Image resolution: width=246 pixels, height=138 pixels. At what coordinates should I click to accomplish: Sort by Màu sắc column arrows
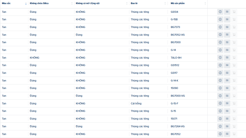tap(26, 3)
